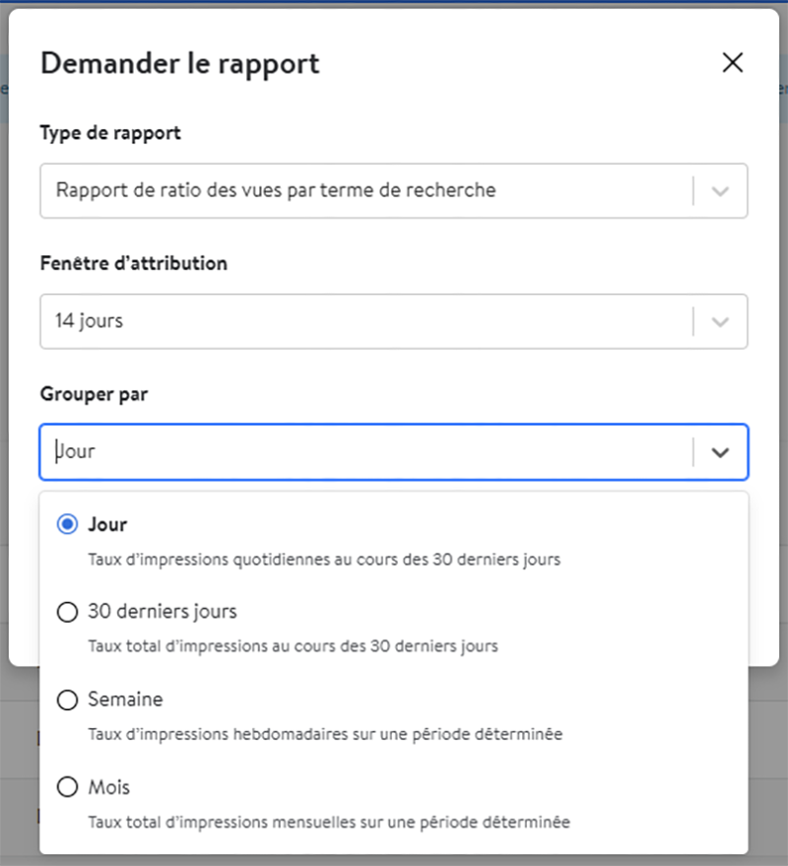Viewport: 788px width, 866px height.
Task: Select the "Semaine" grouping option
Action: (x=66, y=699)
